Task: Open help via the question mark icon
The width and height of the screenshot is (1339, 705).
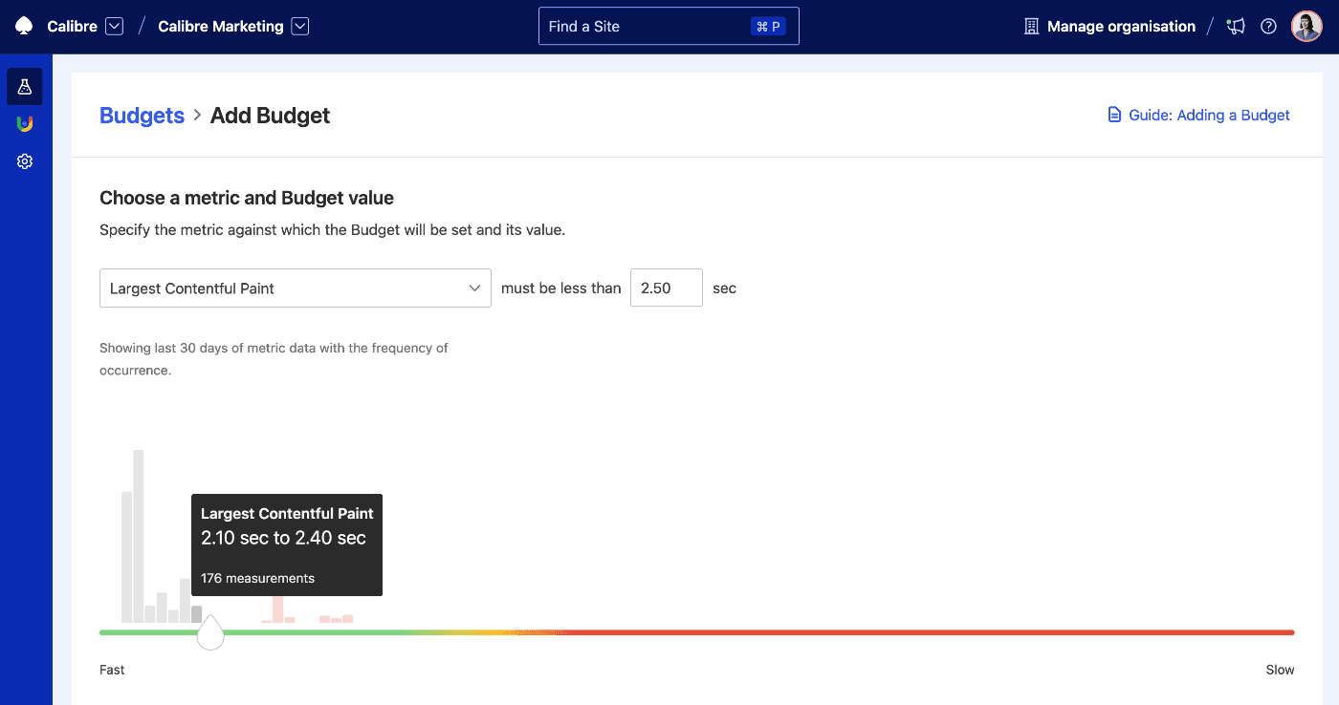Action: [1268, 26]
